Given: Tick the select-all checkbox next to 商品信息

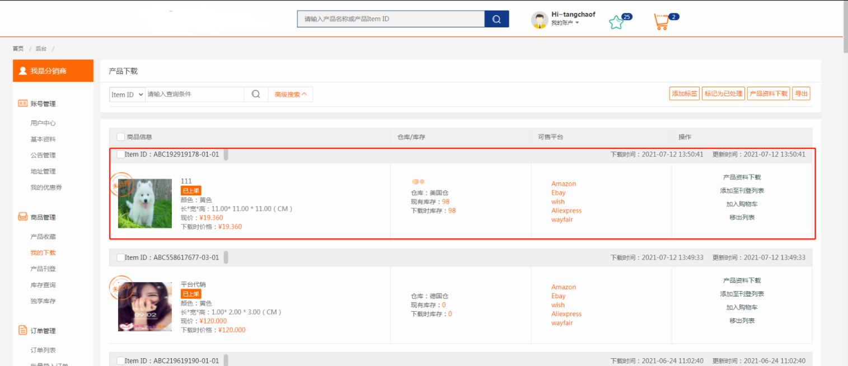Looking at the screenshot, I should click(x=120, y=137).
